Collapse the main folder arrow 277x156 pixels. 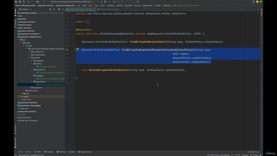coord(21,43)
